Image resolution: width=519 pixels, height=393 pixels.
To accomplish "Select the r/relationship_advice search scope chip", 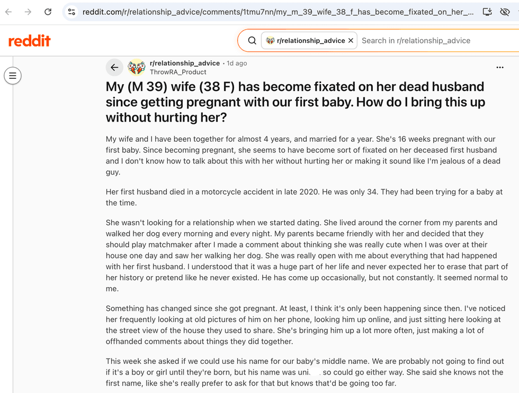I will 309,40.
